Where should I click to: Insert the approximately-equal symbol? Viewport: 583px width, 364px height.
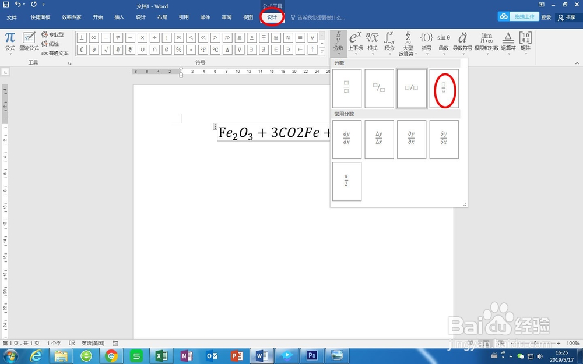coord(288,37)
